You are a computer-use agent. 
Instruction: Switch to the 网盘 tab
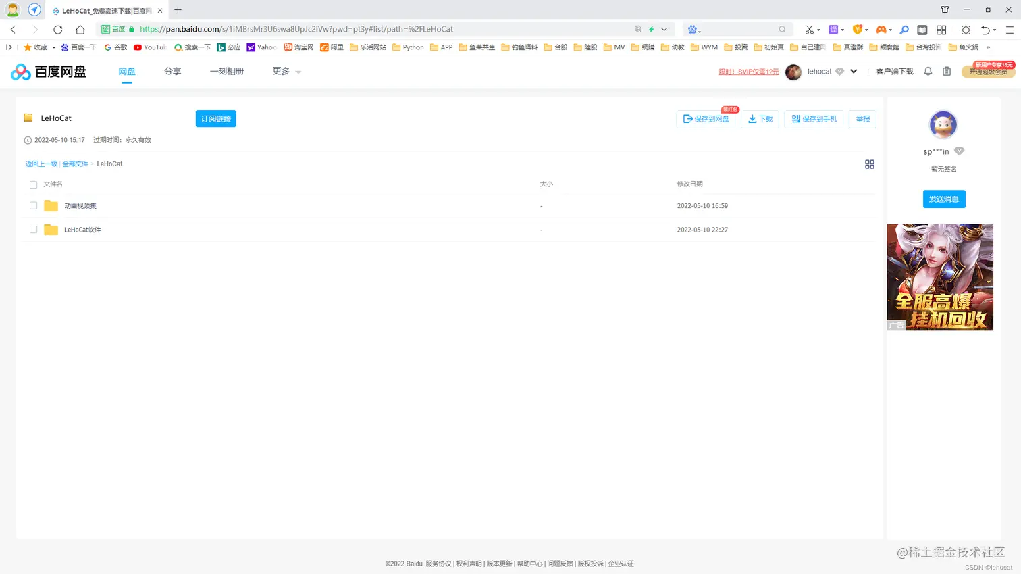pos(127,71)
